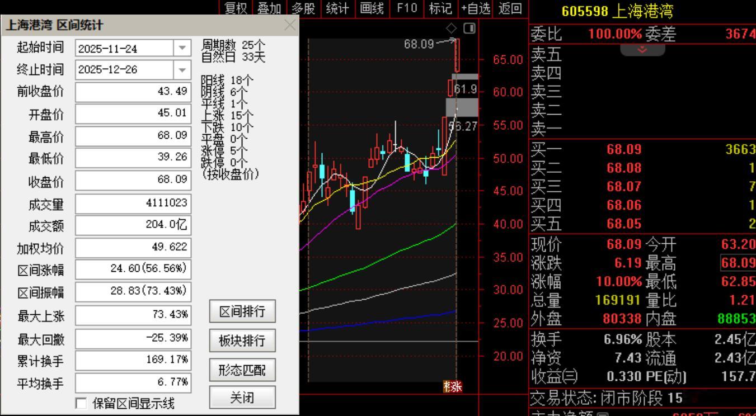Click the 区间振幅 field showing 28.83(73.43%)

132,291
